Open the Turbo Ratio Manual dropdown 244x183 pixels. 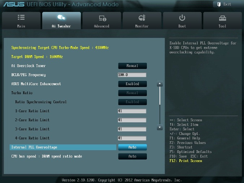click(132, 93)
